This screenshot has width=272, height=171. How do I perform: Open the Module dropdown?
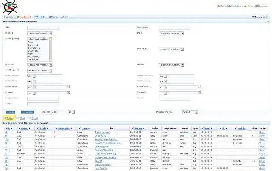[x=171, y=65]
